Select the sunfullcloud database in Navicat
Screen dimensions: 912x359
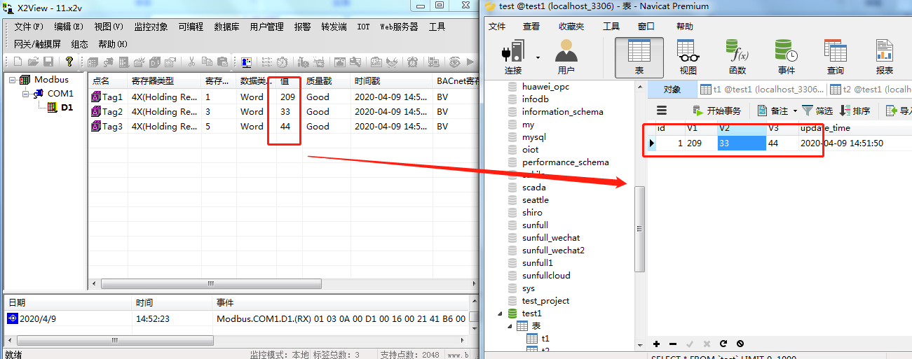(x=546, y=276)
